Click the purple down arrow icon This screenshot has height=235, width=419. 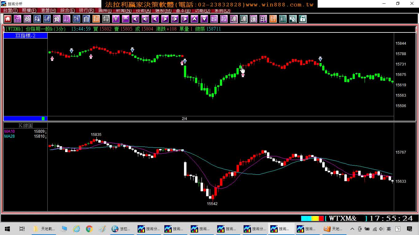click(204, 19)
